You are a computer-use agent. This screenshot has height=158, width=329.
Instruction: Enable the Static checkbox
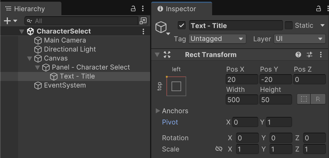click(289, 26)
